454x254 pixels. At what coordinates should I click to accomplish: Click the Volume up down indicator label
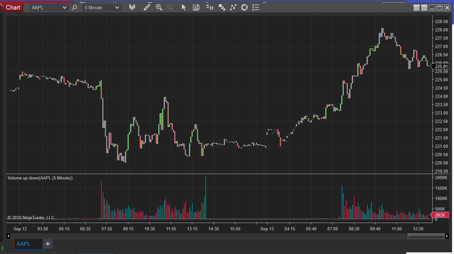40,178
